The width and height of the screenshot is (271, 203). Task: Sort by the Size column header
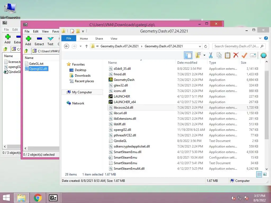pos(243,62)
